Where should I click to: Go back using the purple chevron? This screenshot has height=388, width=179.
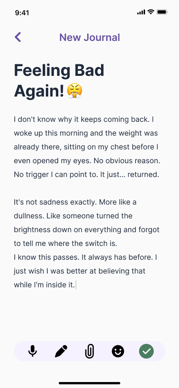click(x=17, y=37)
